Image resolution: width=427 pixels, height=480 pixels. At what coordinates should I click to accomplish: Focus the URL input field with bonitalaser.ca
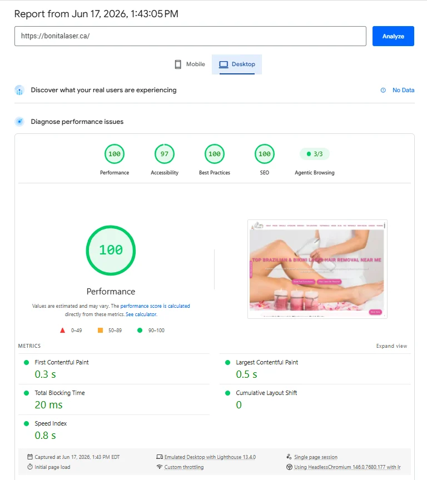point(190,36)
